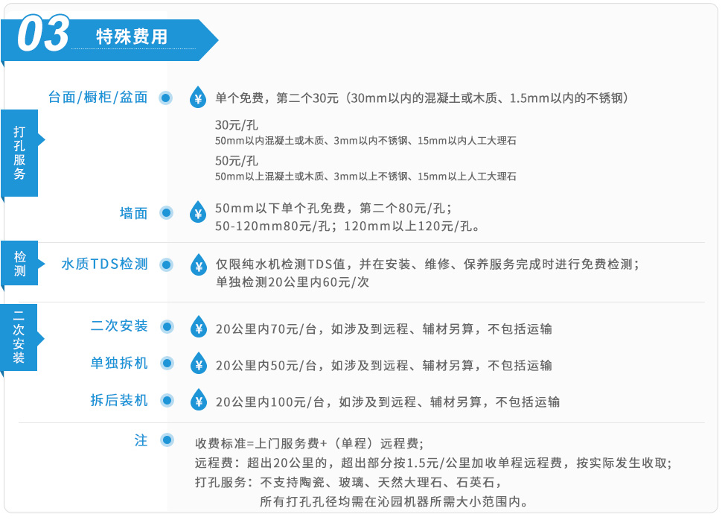
Task: Switch to the 检测 side tab
Action: (x=20, y=263)
